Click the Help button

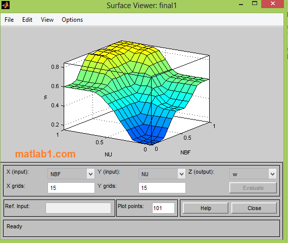pyautogui.click(x=206, y=208)
